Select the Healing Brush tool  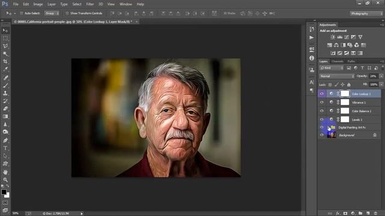point(5,77)
